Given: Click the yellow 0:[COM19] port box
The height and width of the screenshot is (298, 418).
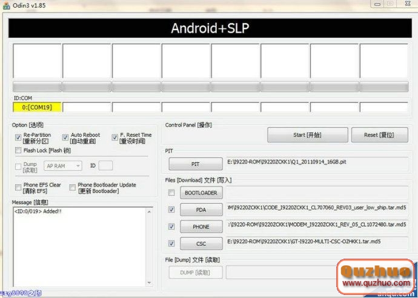Looking at the screenshot, I should [x=37, y=107].
